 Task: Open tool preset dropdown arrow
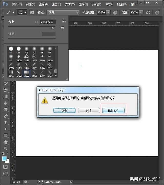(13, 12)
